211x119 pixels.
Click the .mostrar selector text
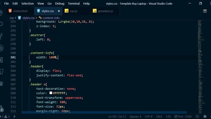tap(36, 35)
